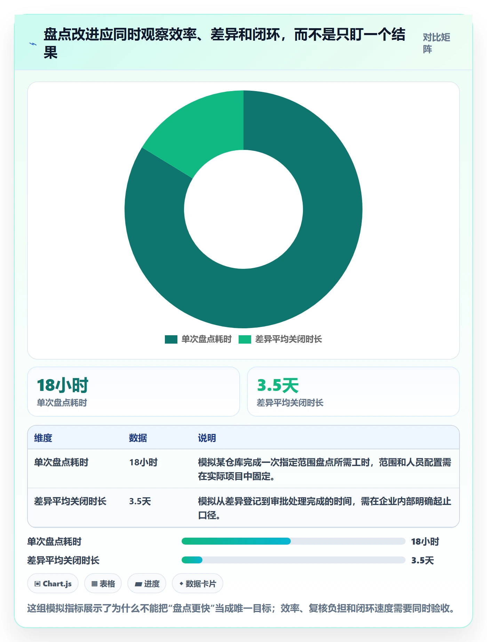The height and width of the screenshot is (642, 487).
Task: Click the 数据 table column header
Action: point(138,438)
